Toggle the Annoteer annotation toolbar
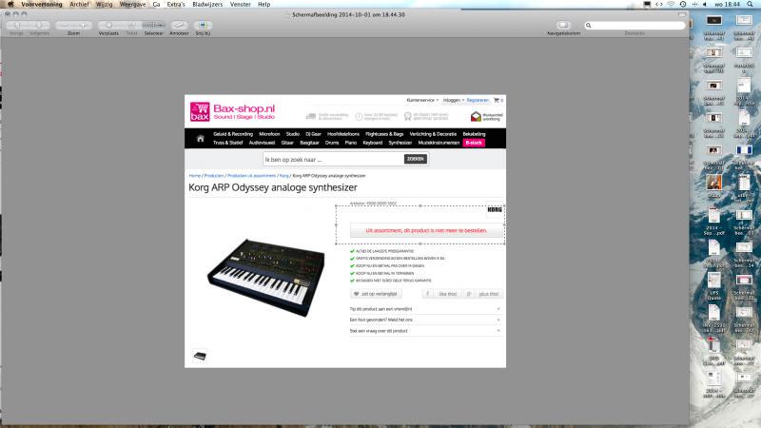 [x=179, y=25]
